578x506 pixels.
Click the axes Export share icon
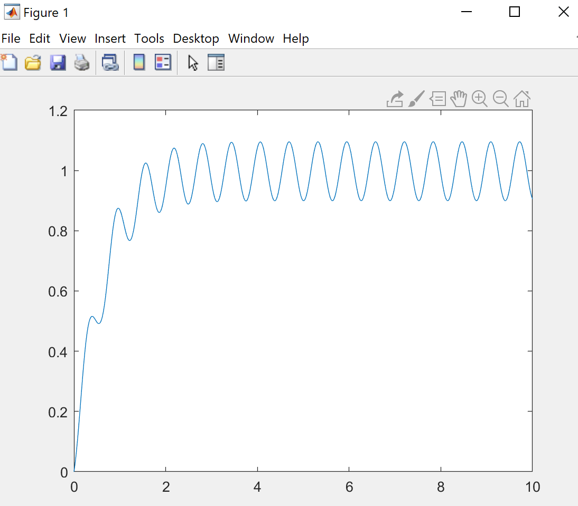click(x=395, y=99)
